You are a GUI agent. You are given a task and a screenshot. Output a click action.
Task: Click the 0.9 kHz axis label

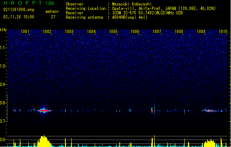click(3, 85)
